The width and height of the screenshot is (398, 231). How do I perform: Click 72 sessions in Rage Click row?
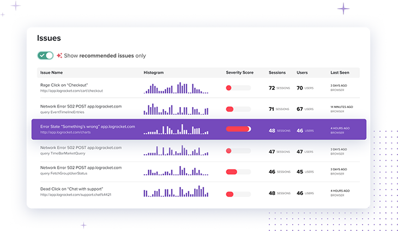[279, 88]
